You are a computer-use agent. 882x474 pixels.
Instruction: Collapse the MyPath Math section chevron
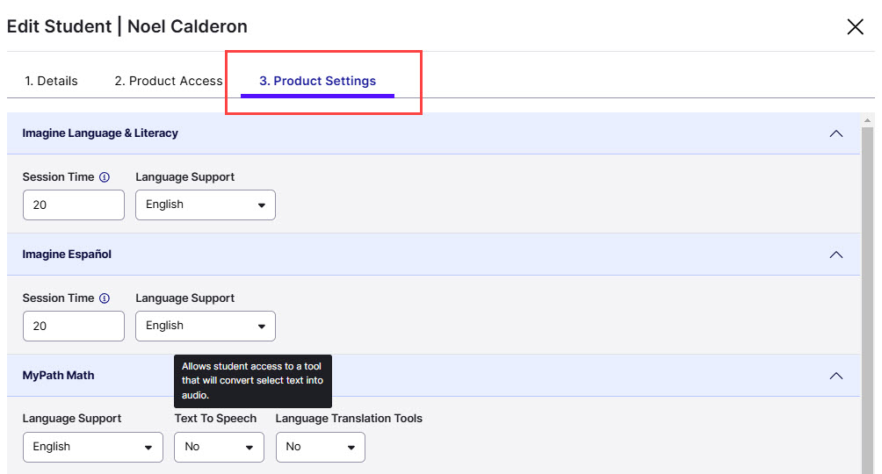(x=835, y=376)
